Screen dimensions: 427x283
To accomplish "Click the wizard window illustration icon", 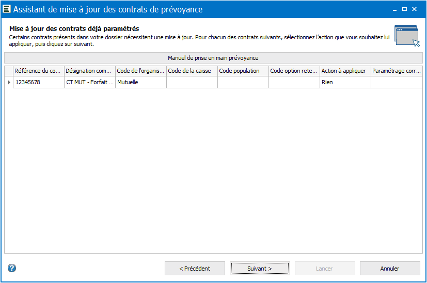I will (407, 36).
